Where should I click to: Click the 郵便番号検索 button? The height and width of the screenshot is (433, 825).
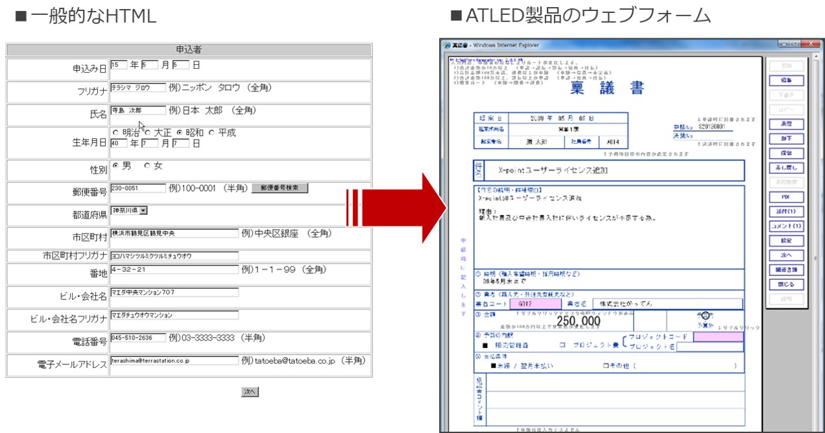click(280, 188)
